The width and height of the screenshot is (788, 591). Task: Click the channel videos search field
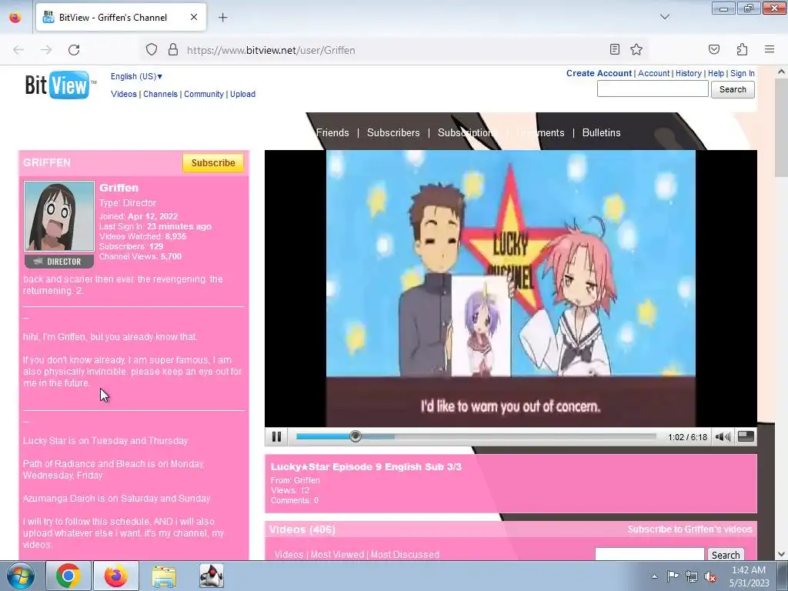[x=649, y=554]
